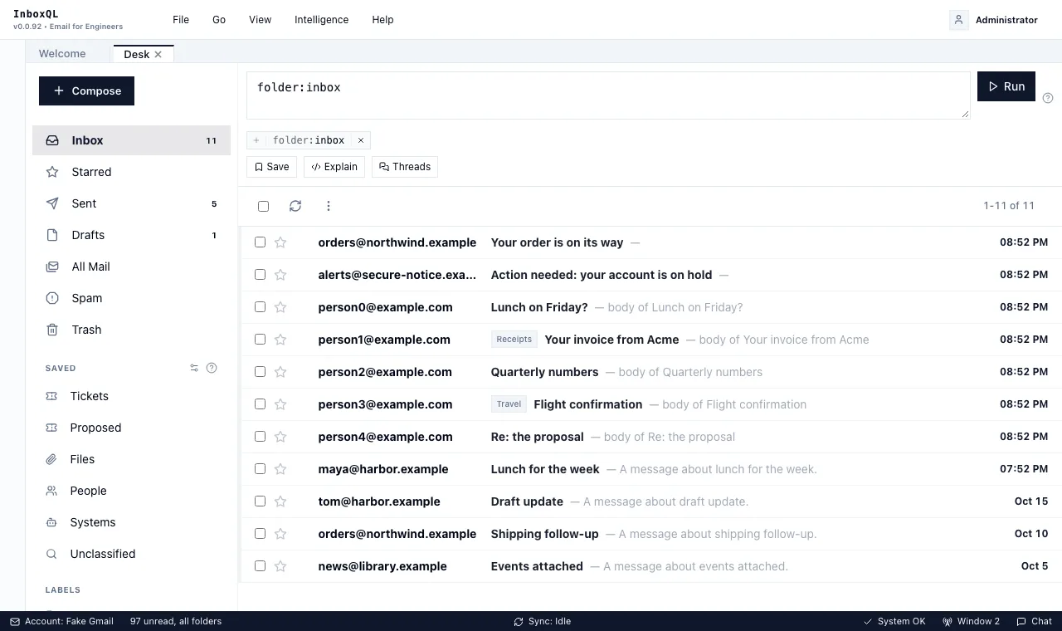Viewport: 1062px width, 631px height.
Task: Click the Receipts label tag
Action: pos(514,339)
